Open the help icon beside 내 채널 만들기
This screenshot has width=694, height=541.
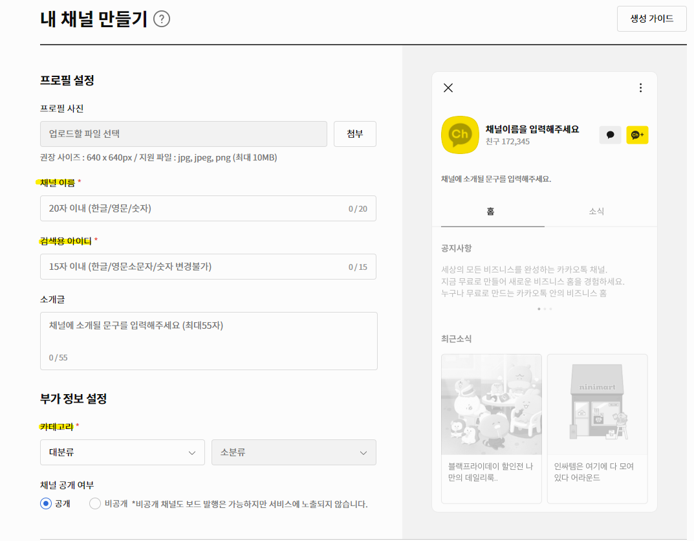coord(162,19)
